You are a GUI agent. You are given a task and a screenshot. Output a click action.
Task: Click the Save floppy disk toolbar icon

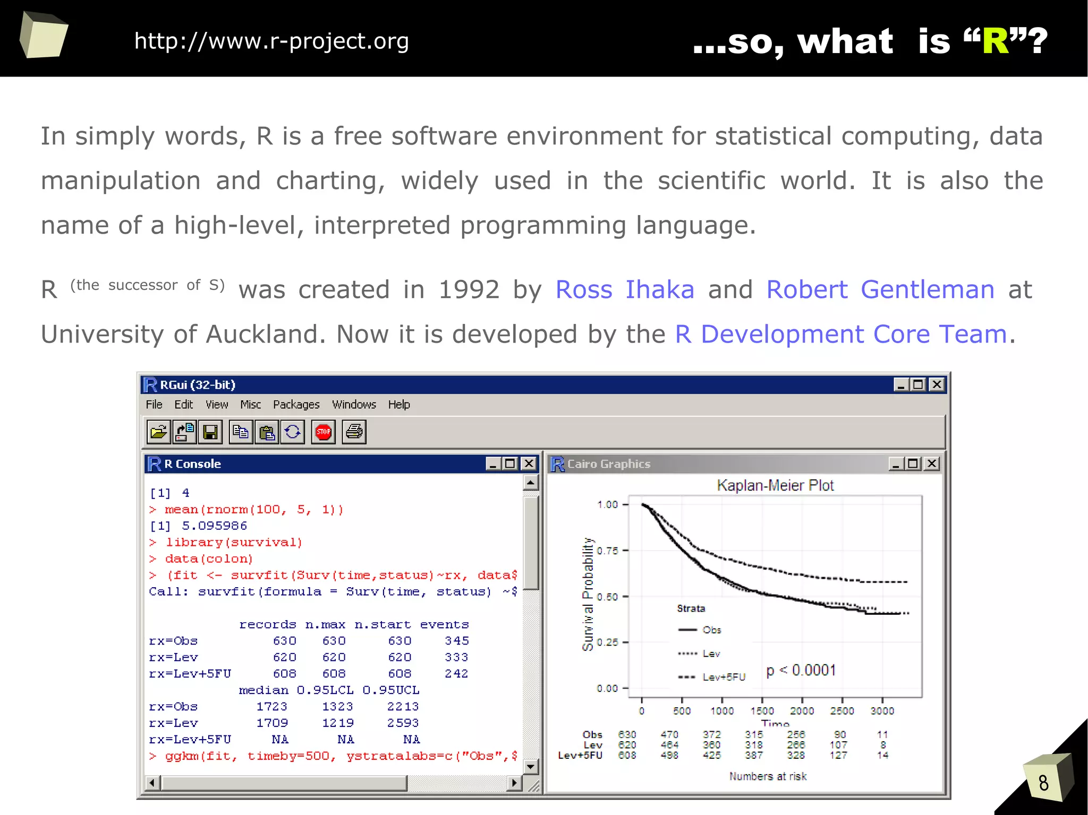pyautogui.click(x=210, y=432)
